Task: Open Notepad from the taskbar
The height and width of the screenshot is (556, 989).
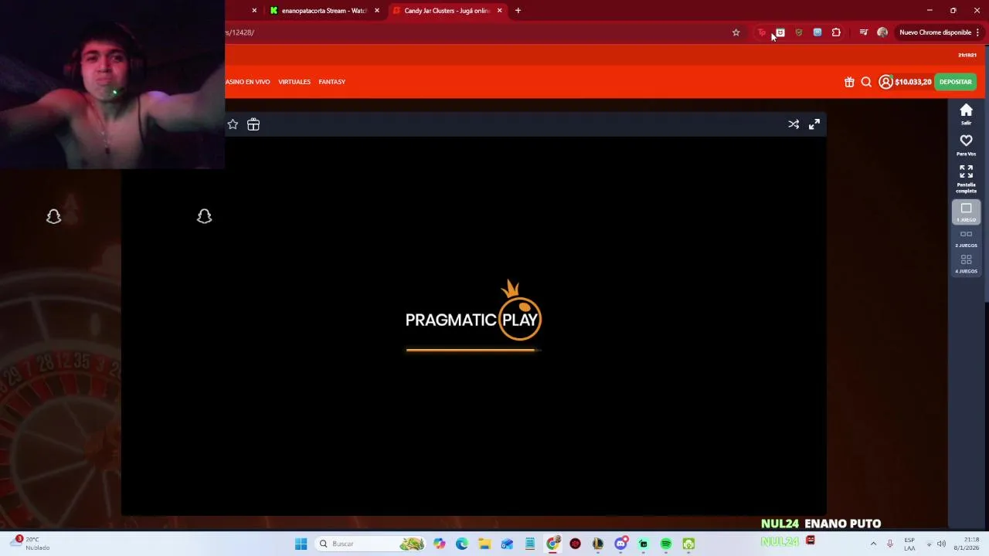Action: click(x=530, y=544)
